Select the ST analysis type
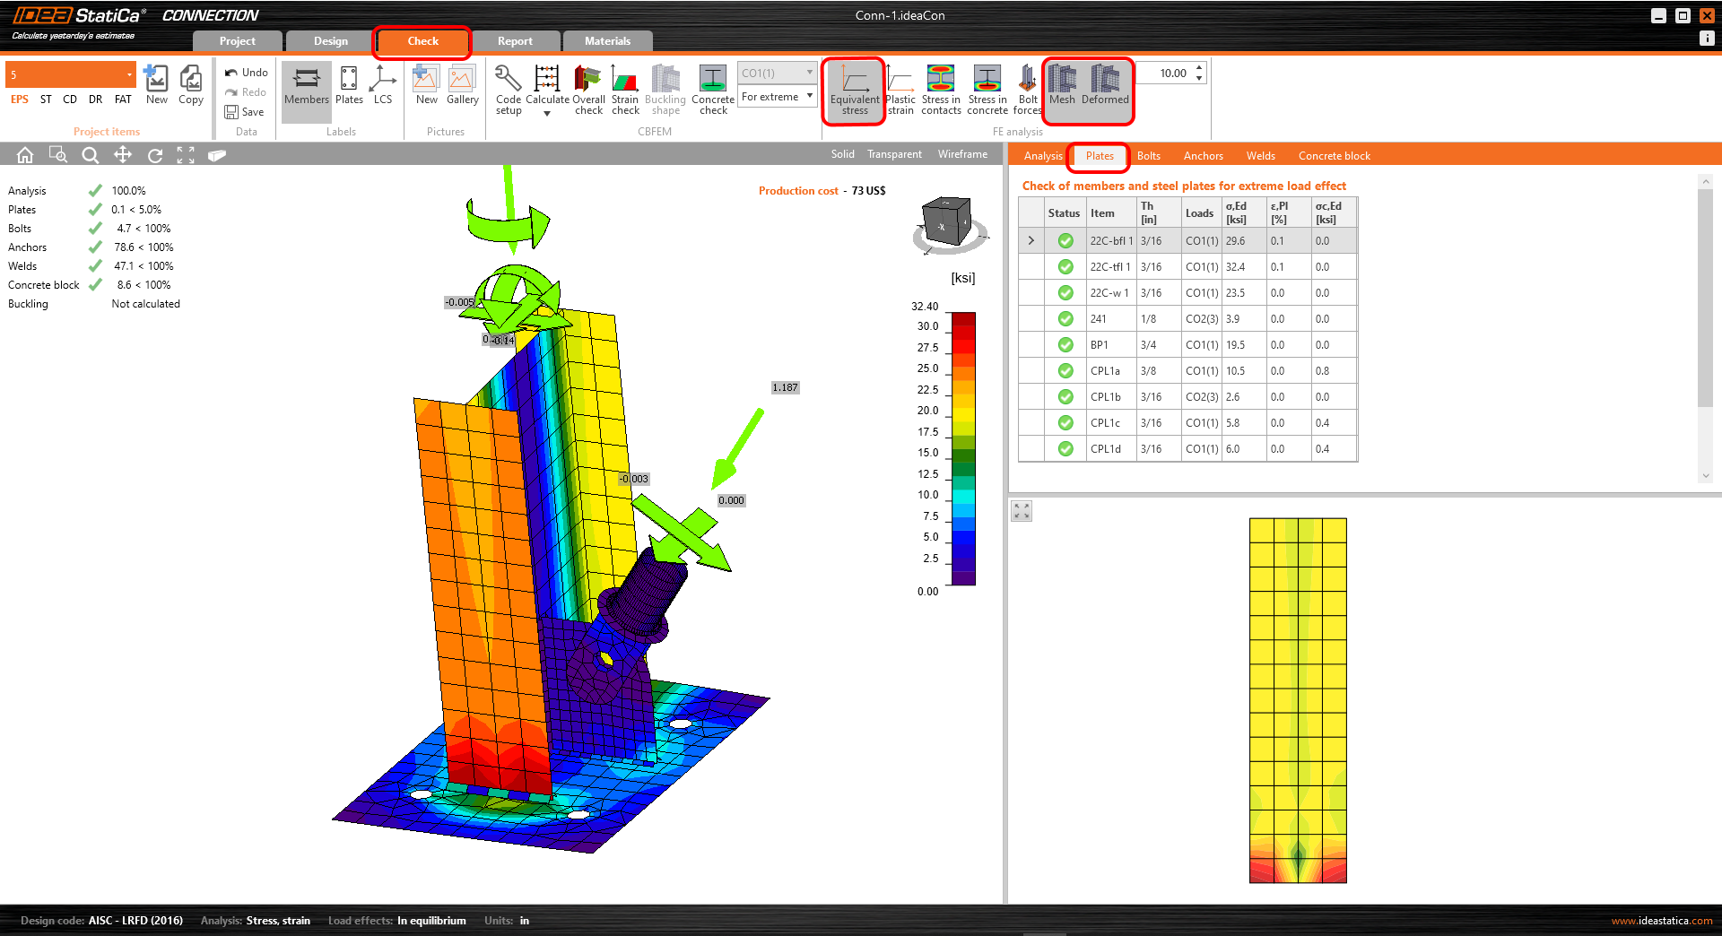Viewport: 1722px width, 936px height. click(46, 100)
